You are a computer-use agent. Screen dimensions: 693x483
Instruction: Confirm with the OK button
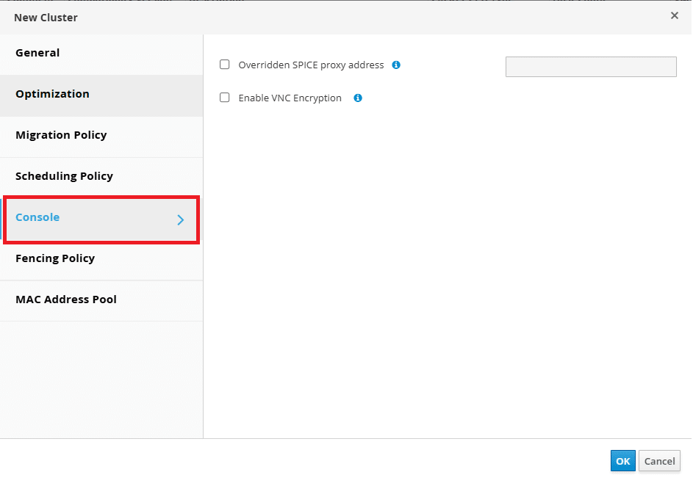point(622,461)
